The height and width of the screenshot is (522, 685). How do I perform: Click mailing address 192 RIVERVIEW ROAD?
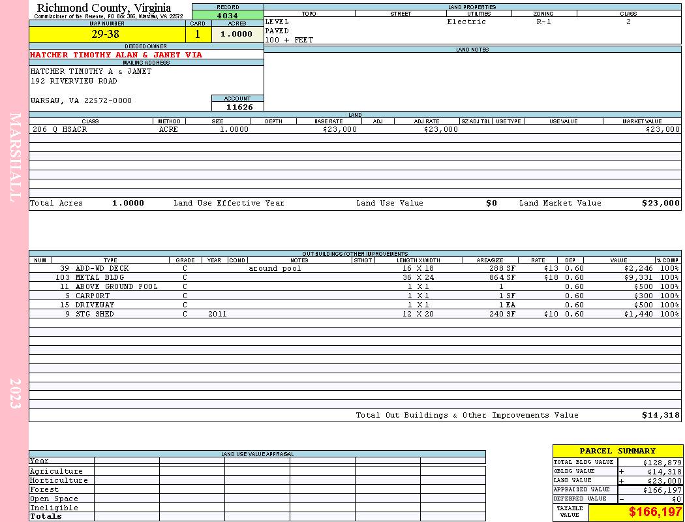pyautogui.click(x=74, y=82)
